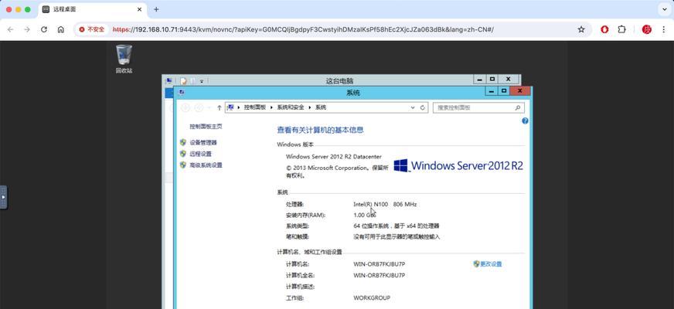Go back in browser history

pos(10,29)
